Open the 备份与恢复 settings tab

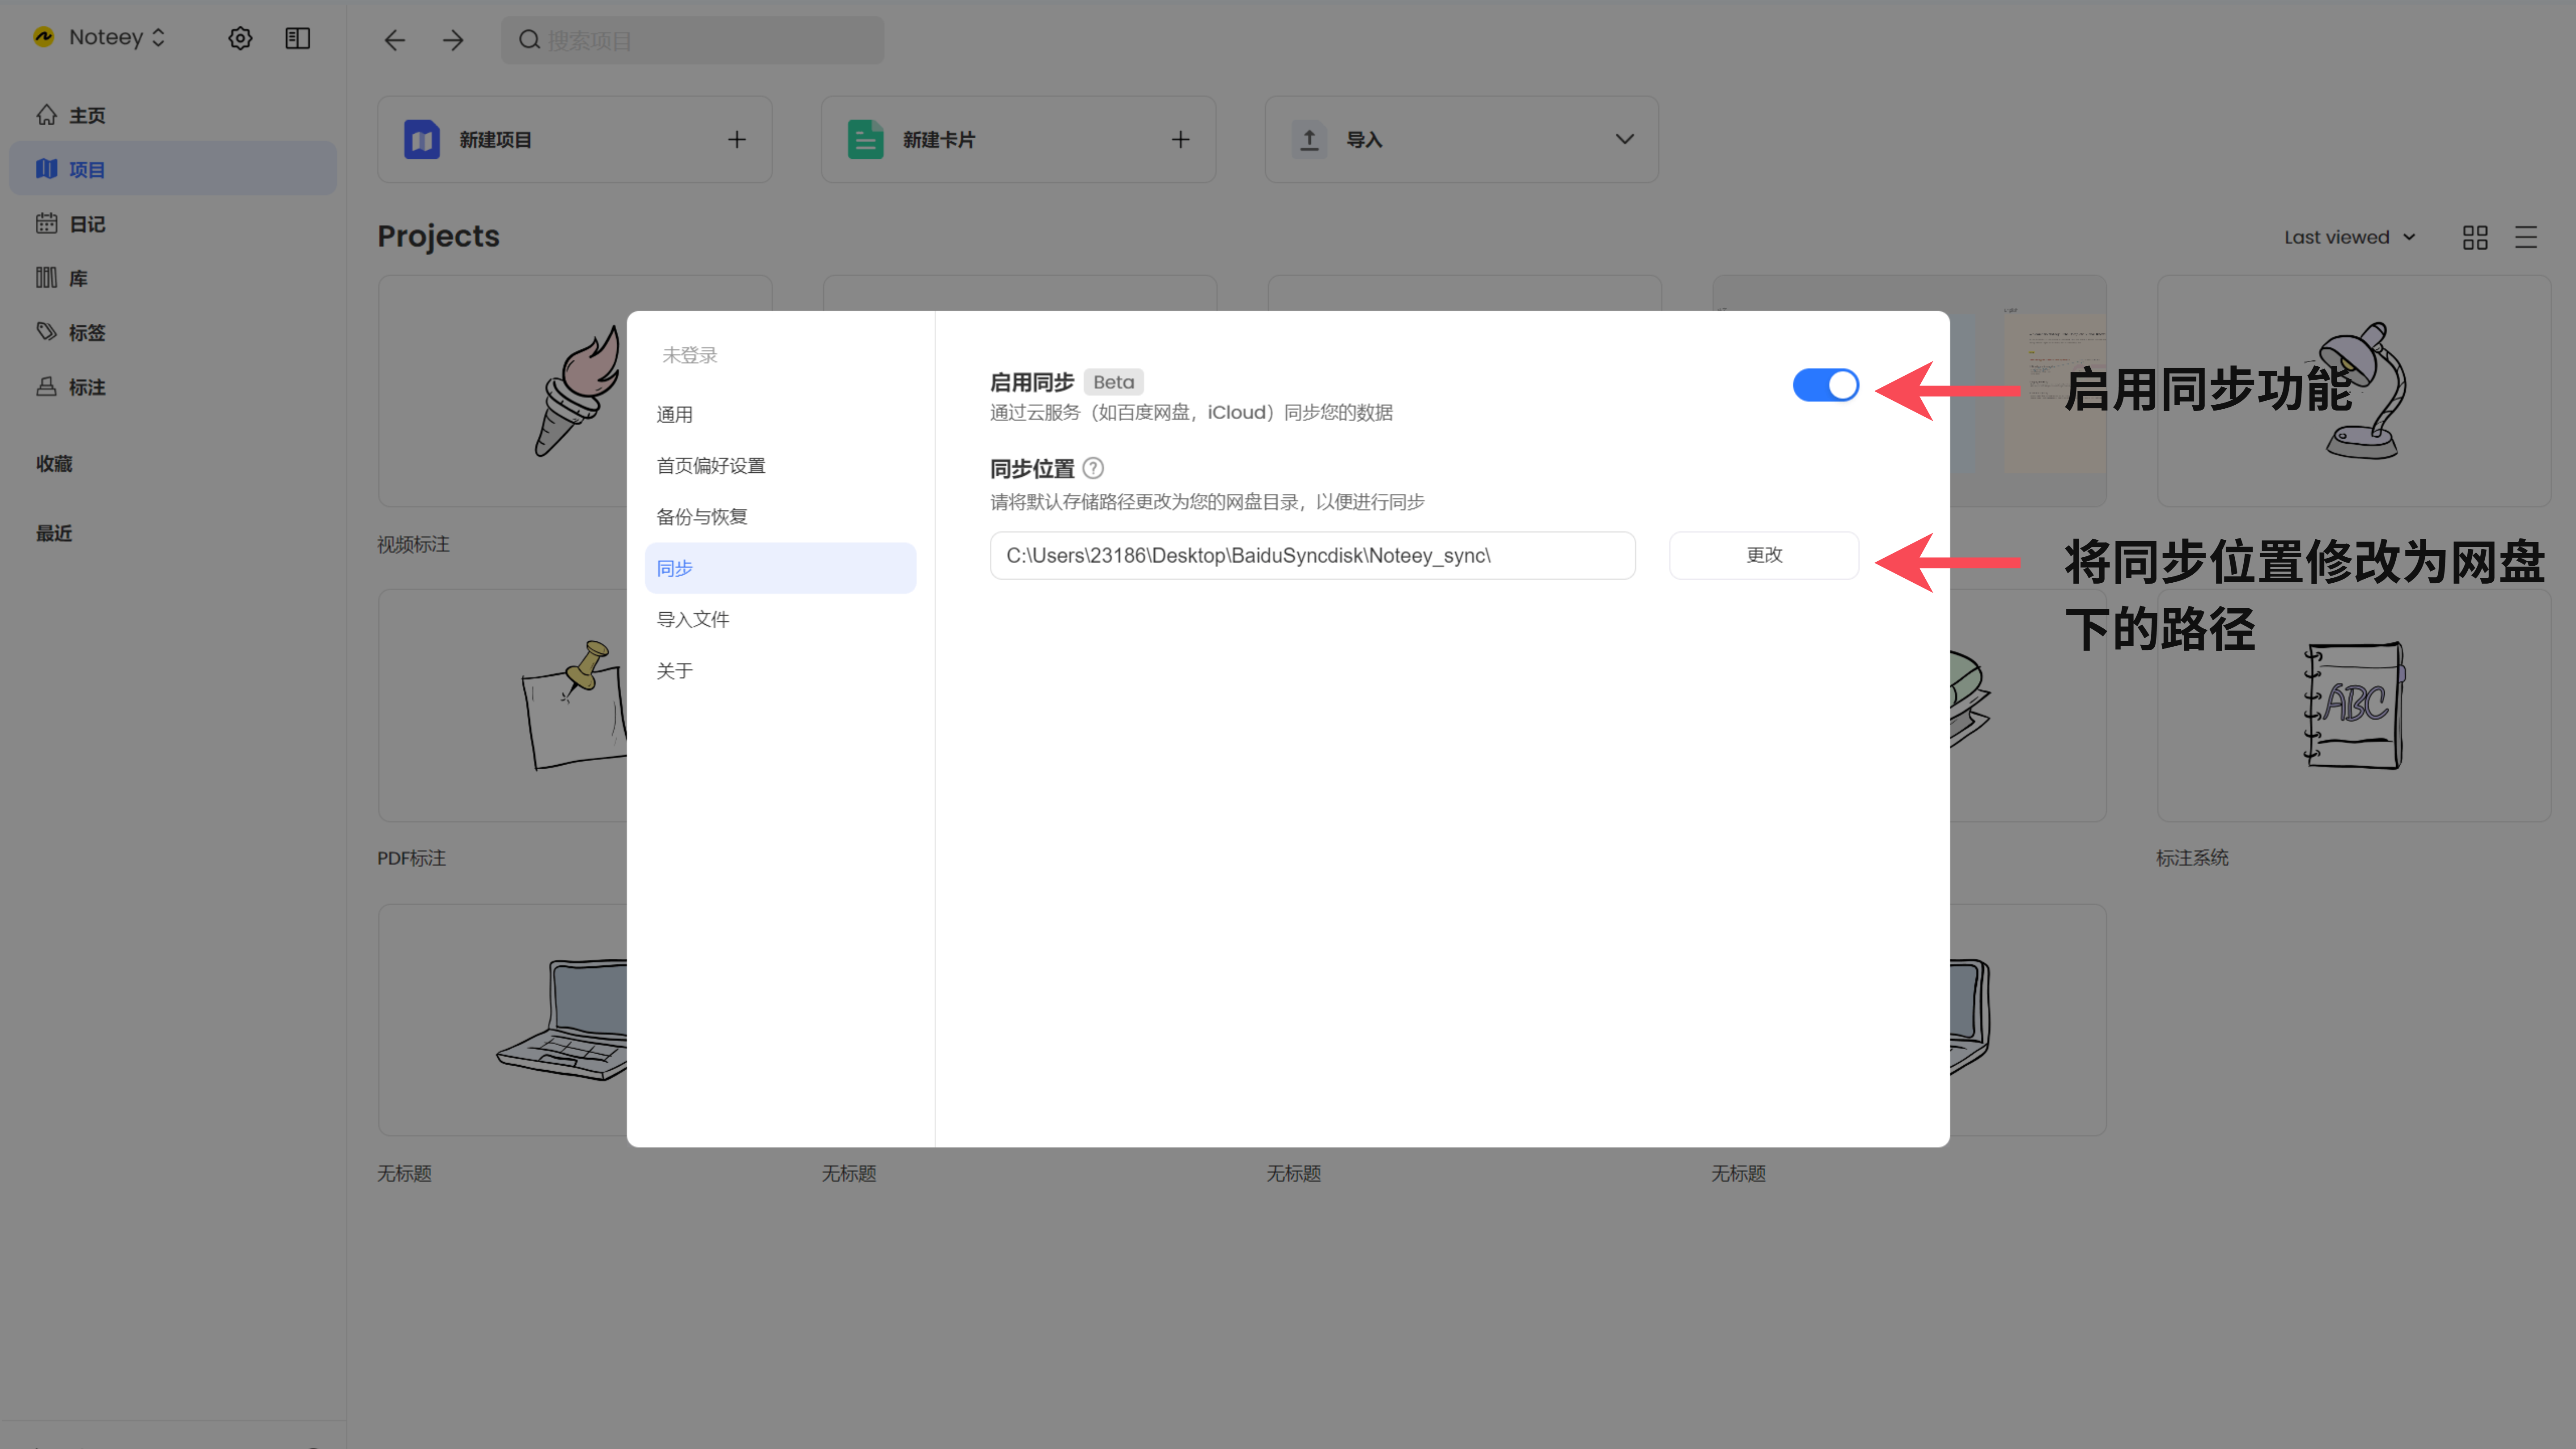[780, 517]
